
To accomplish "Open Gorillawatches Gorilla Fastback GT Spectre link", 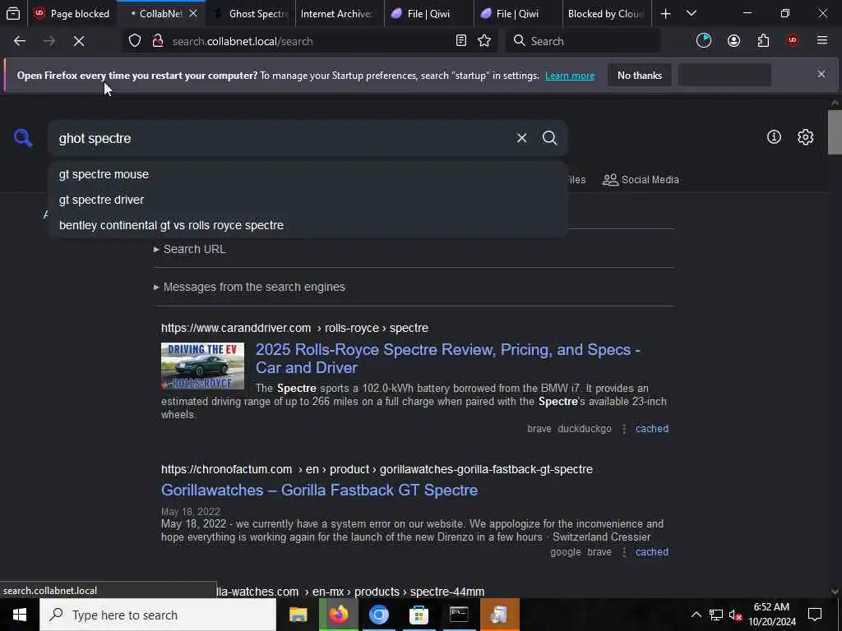I will pyautogui.click(x=320, y=490).
